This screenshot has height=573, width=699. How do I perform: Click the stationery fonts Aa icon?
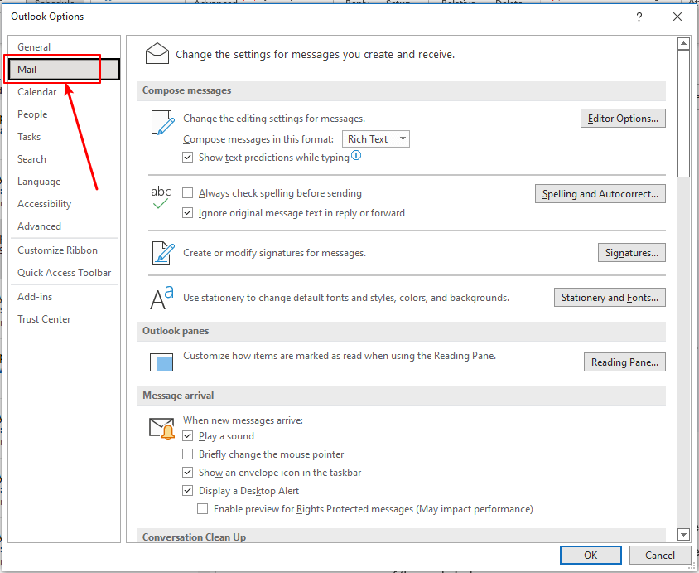coord(161,298)
